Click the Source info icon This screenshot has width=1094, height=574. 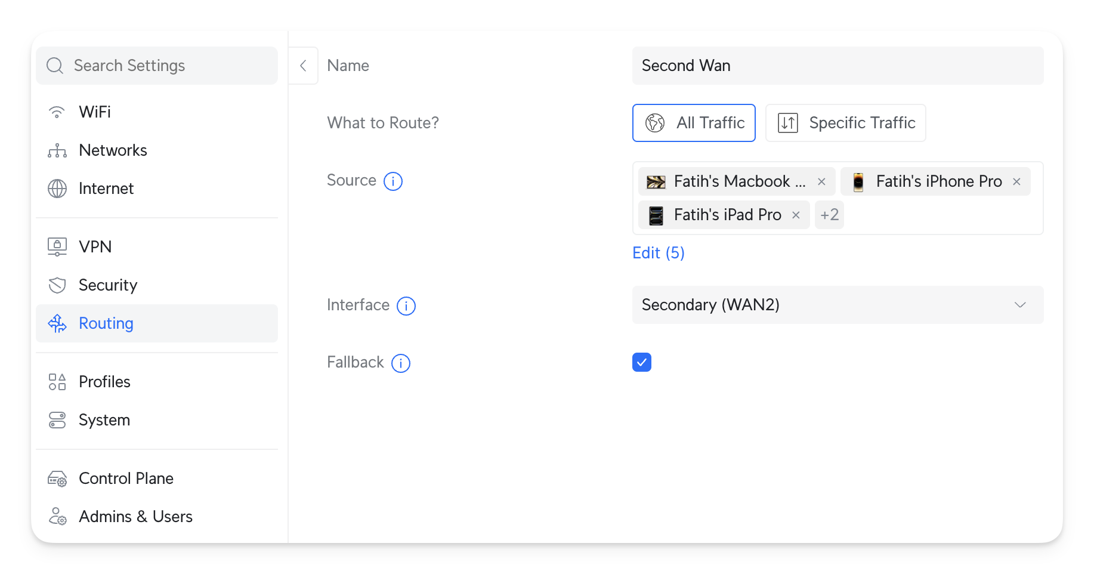pos(393,181)
